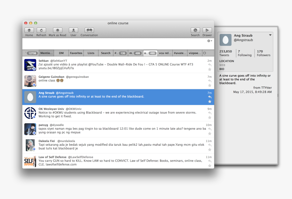Open the gear settings dropdown
This screenshot has height=199, width=292.
pos(209,41)
